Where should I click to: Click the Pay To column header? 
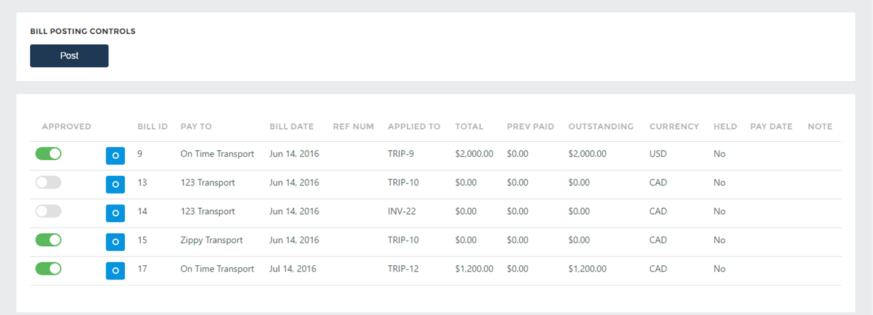(196, 127)
